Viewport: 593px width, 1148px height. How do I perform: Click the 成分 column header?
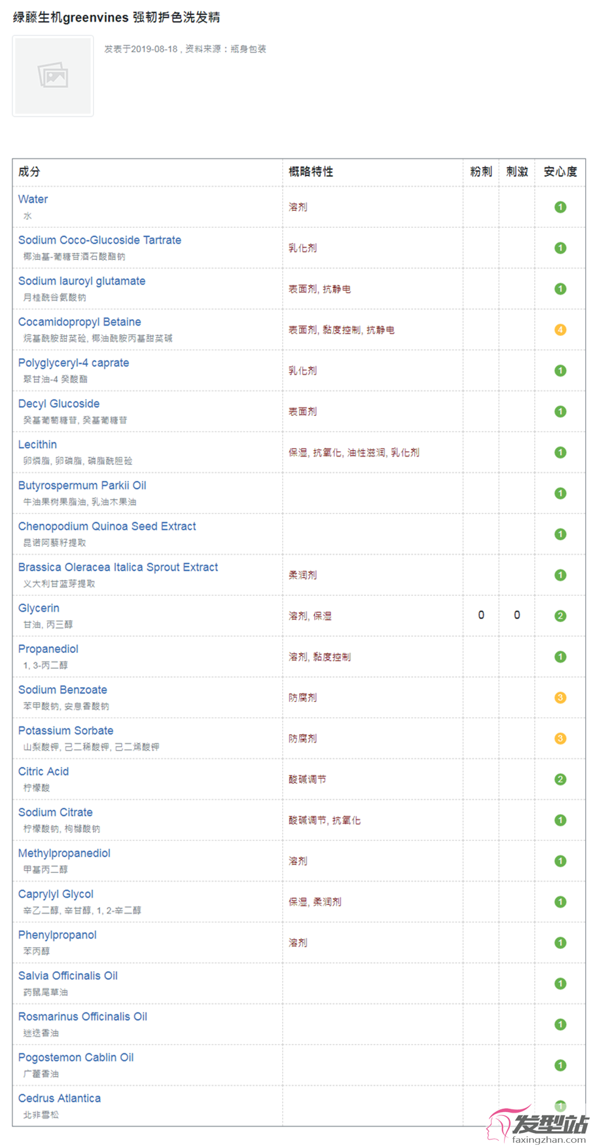point(29,172)
